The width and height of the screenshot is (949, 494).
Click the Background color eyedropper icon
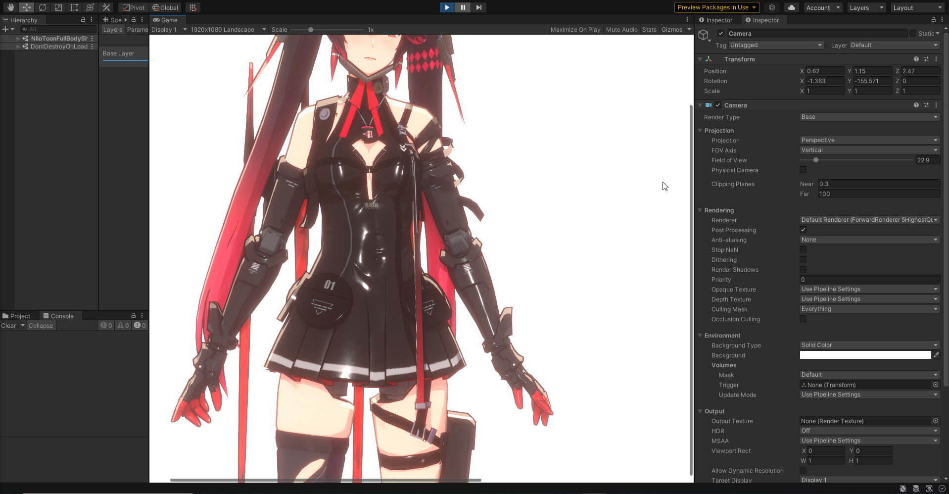coord(936,355)
